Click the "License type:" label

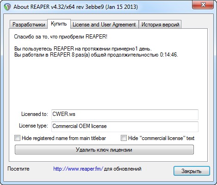tap(33, 126)
